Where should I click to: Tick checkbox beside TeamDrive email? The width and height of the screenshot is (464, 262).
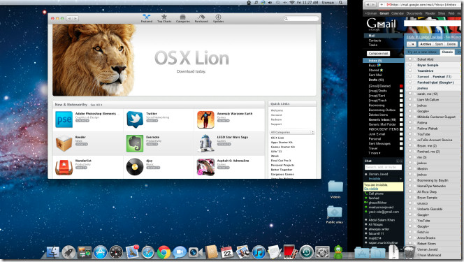point(410,71)
